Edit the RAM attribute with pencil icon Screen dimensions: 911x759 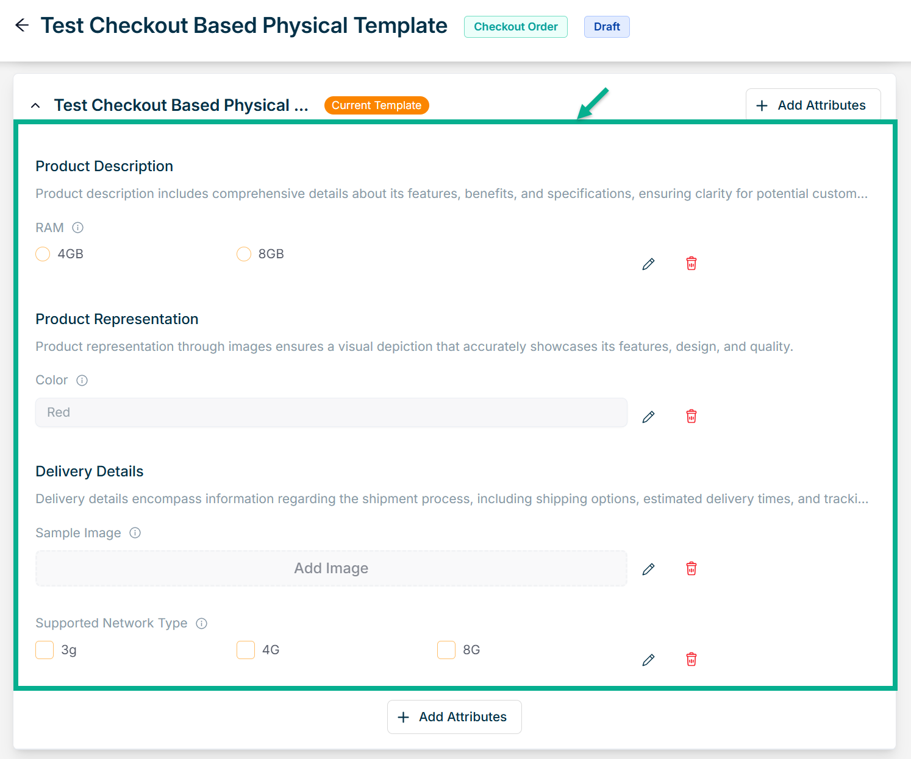pyautogui.click(x=648, y=264)
